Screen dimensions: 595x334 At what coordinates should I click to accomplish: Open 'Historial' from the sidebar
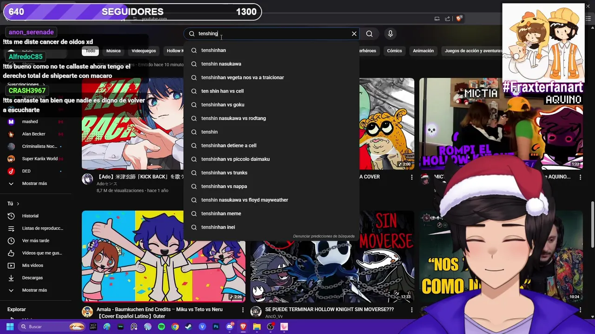(x=35, y=216)
